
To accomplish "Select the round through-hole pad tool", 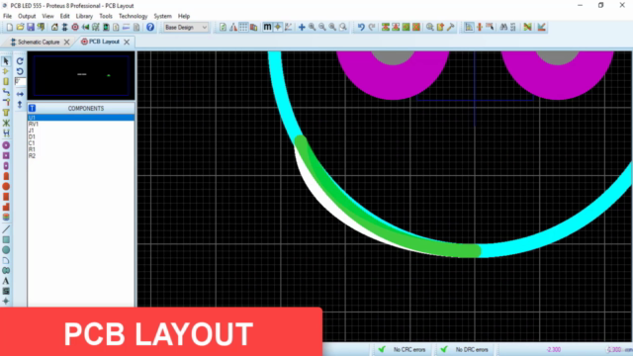I will [x=6, y=145].
